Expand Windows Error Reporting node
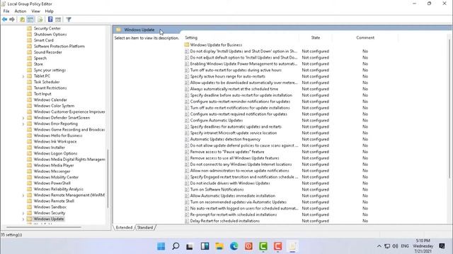Screen dimensions: 453x254 [23, 124]
